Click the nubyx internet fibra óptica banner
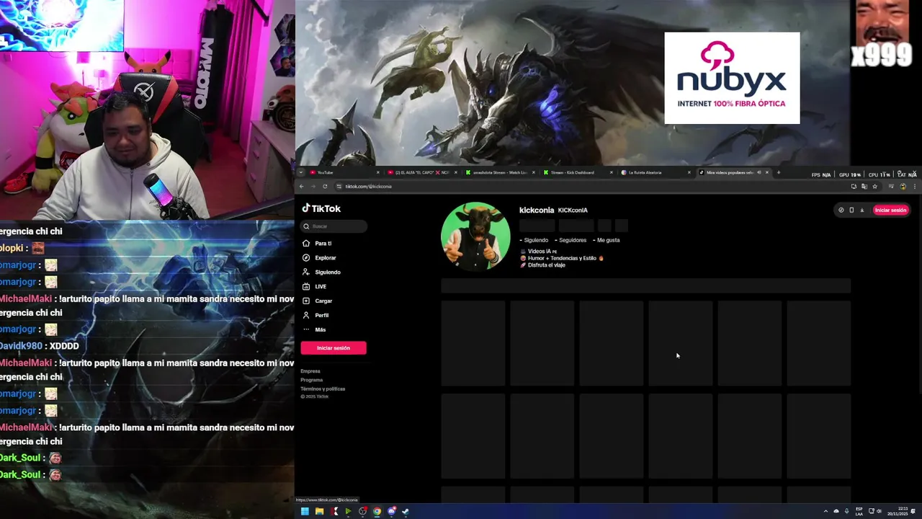Viewport: 922px width, 519px height. click(x=732, y=78)
